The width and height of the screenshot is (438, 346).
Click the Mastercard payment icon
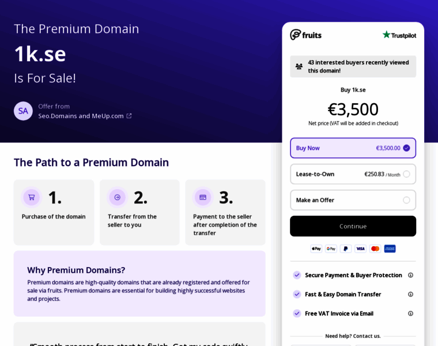click(x=375, y=249)
